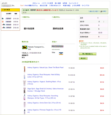Image resolution: width=111 pixels, height=115 pixels.
Task: Click delivered icon of the $140.41 order
Action: [x=3, y=25]
